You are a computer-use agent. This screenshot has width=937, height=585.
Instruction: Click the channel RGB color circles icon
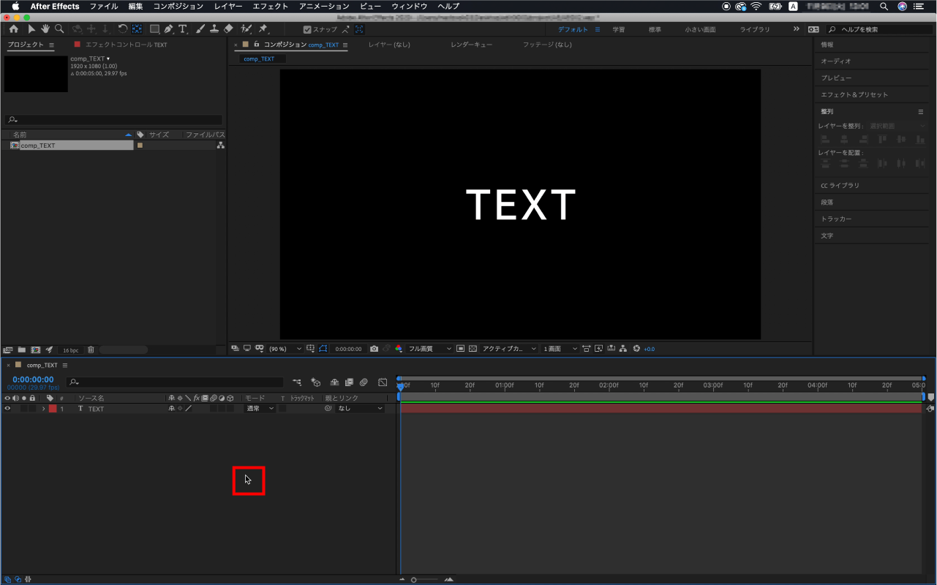[399, 349]
